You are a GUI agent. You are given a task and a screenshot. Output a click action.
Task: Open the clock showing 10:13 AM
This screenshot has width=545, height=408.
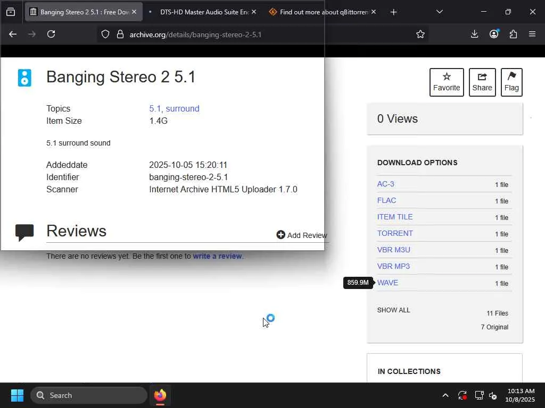click(520, 395)
